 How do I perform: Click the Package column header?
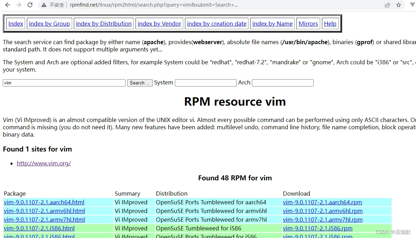point(15,194)
